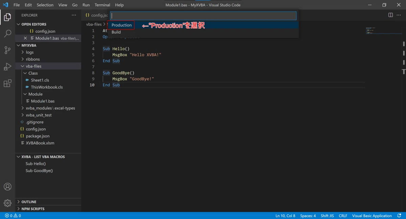Open the Run and Debug view icon
Viewport: 406px width, 219px height.
(x=7, y=67)
